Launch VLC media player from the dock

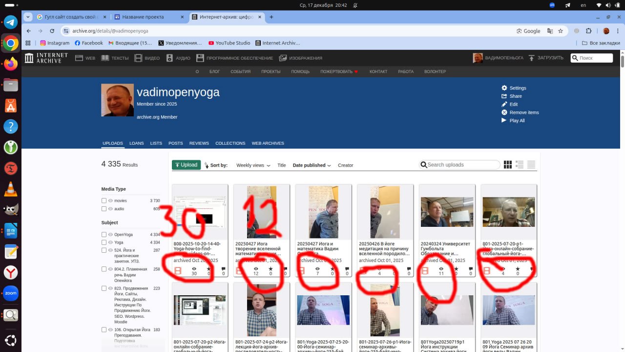coord(11,189)
